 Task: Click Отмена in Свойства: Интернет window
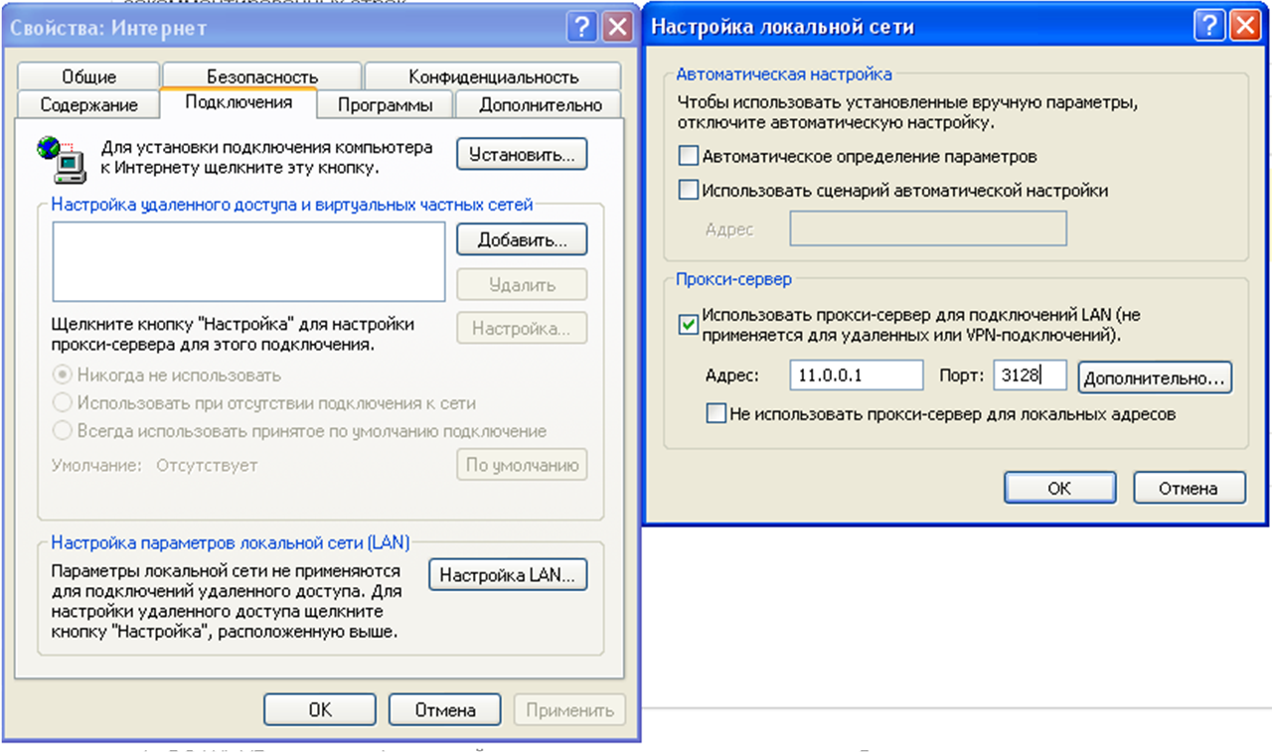point(445,710)
